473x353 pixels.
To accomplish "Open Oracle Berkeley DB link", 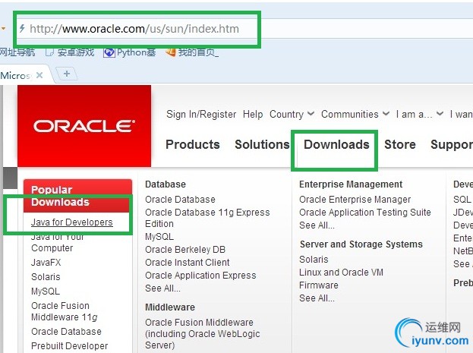I will click(185, 250).
